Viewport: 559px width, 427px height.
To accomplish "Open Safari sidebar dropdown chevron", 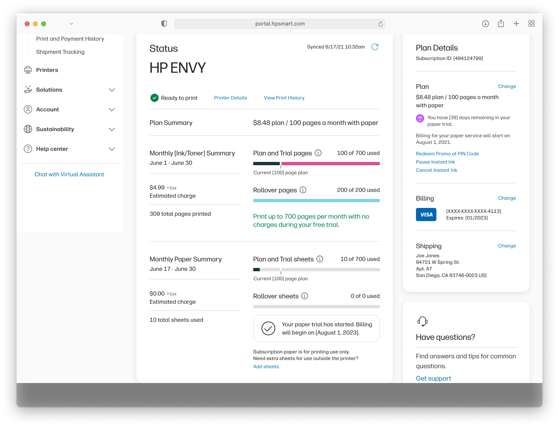I will 72,24.
